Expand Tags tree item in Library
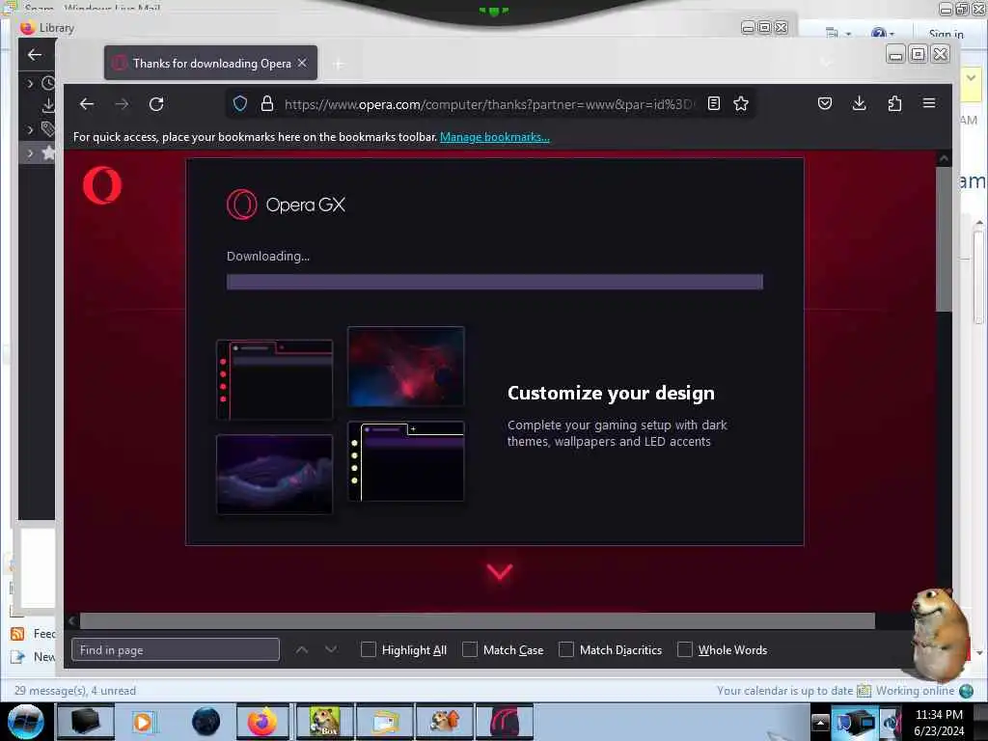988x741 pixels. coord(30,129)
